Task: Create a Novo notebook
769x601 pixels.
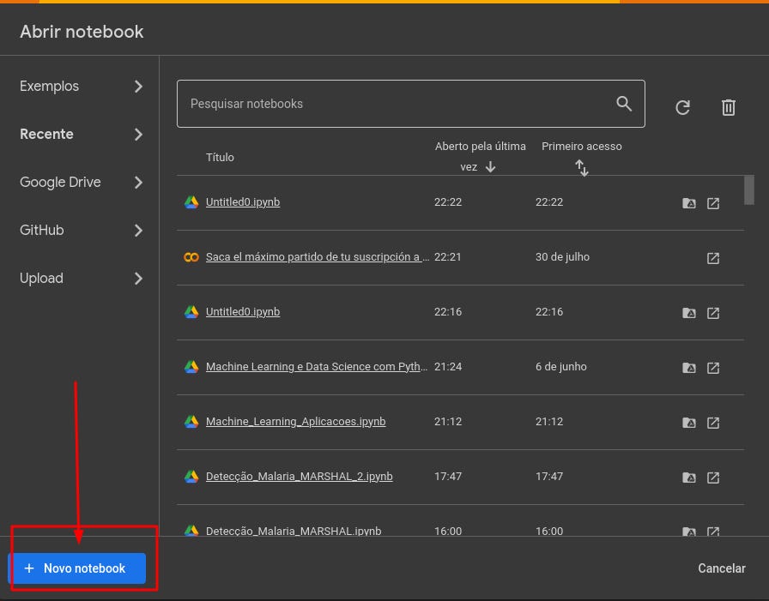Action: click(77, 568)
